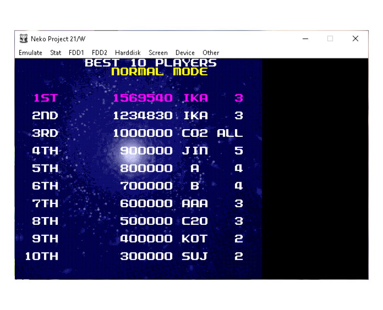This screenshot has height=310, width=383.
Task: Click the 10TH rank label
Action: (42, 256)
